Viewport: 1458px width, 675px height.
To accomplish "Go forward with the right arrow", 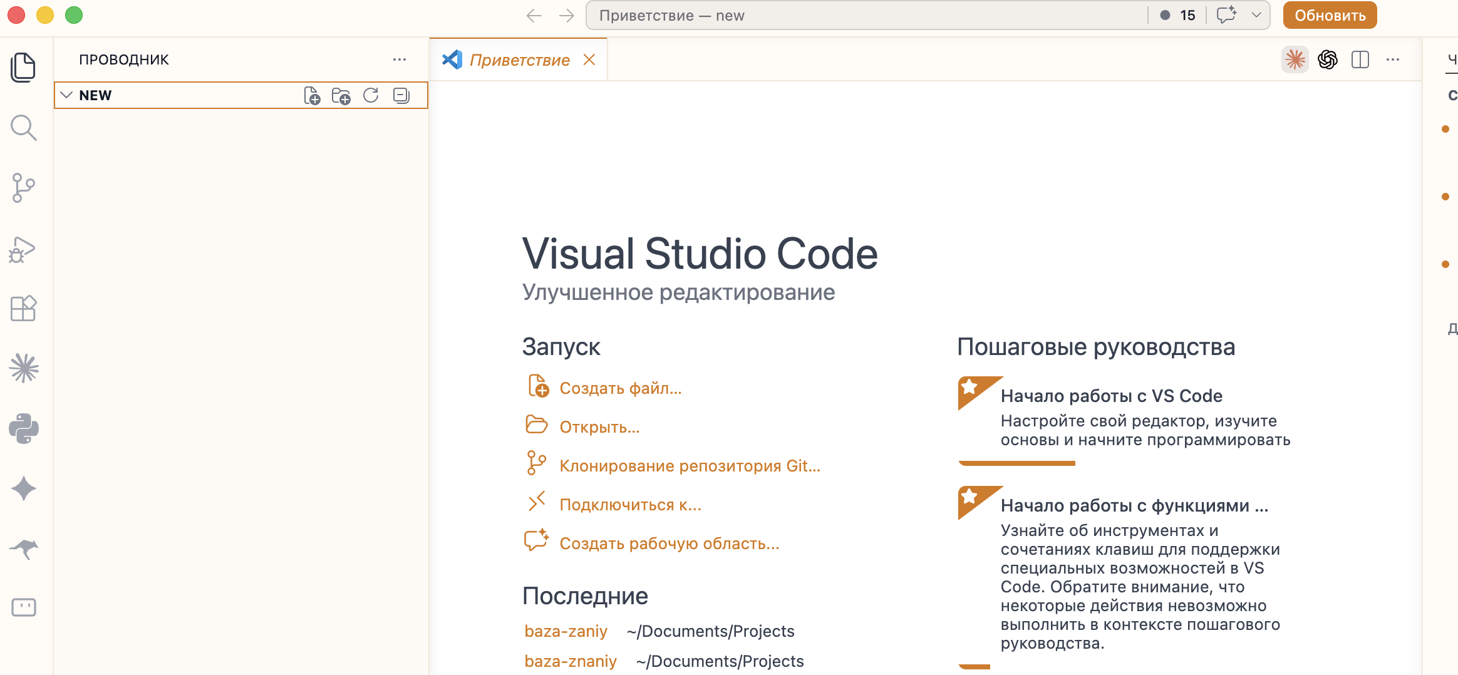I will pyautogui.click(x=566, y=16).
